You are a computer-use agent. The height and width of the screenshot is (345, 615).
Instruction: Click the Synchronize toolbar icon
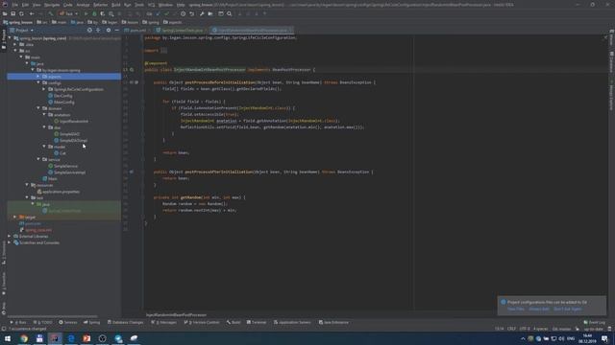21,13
